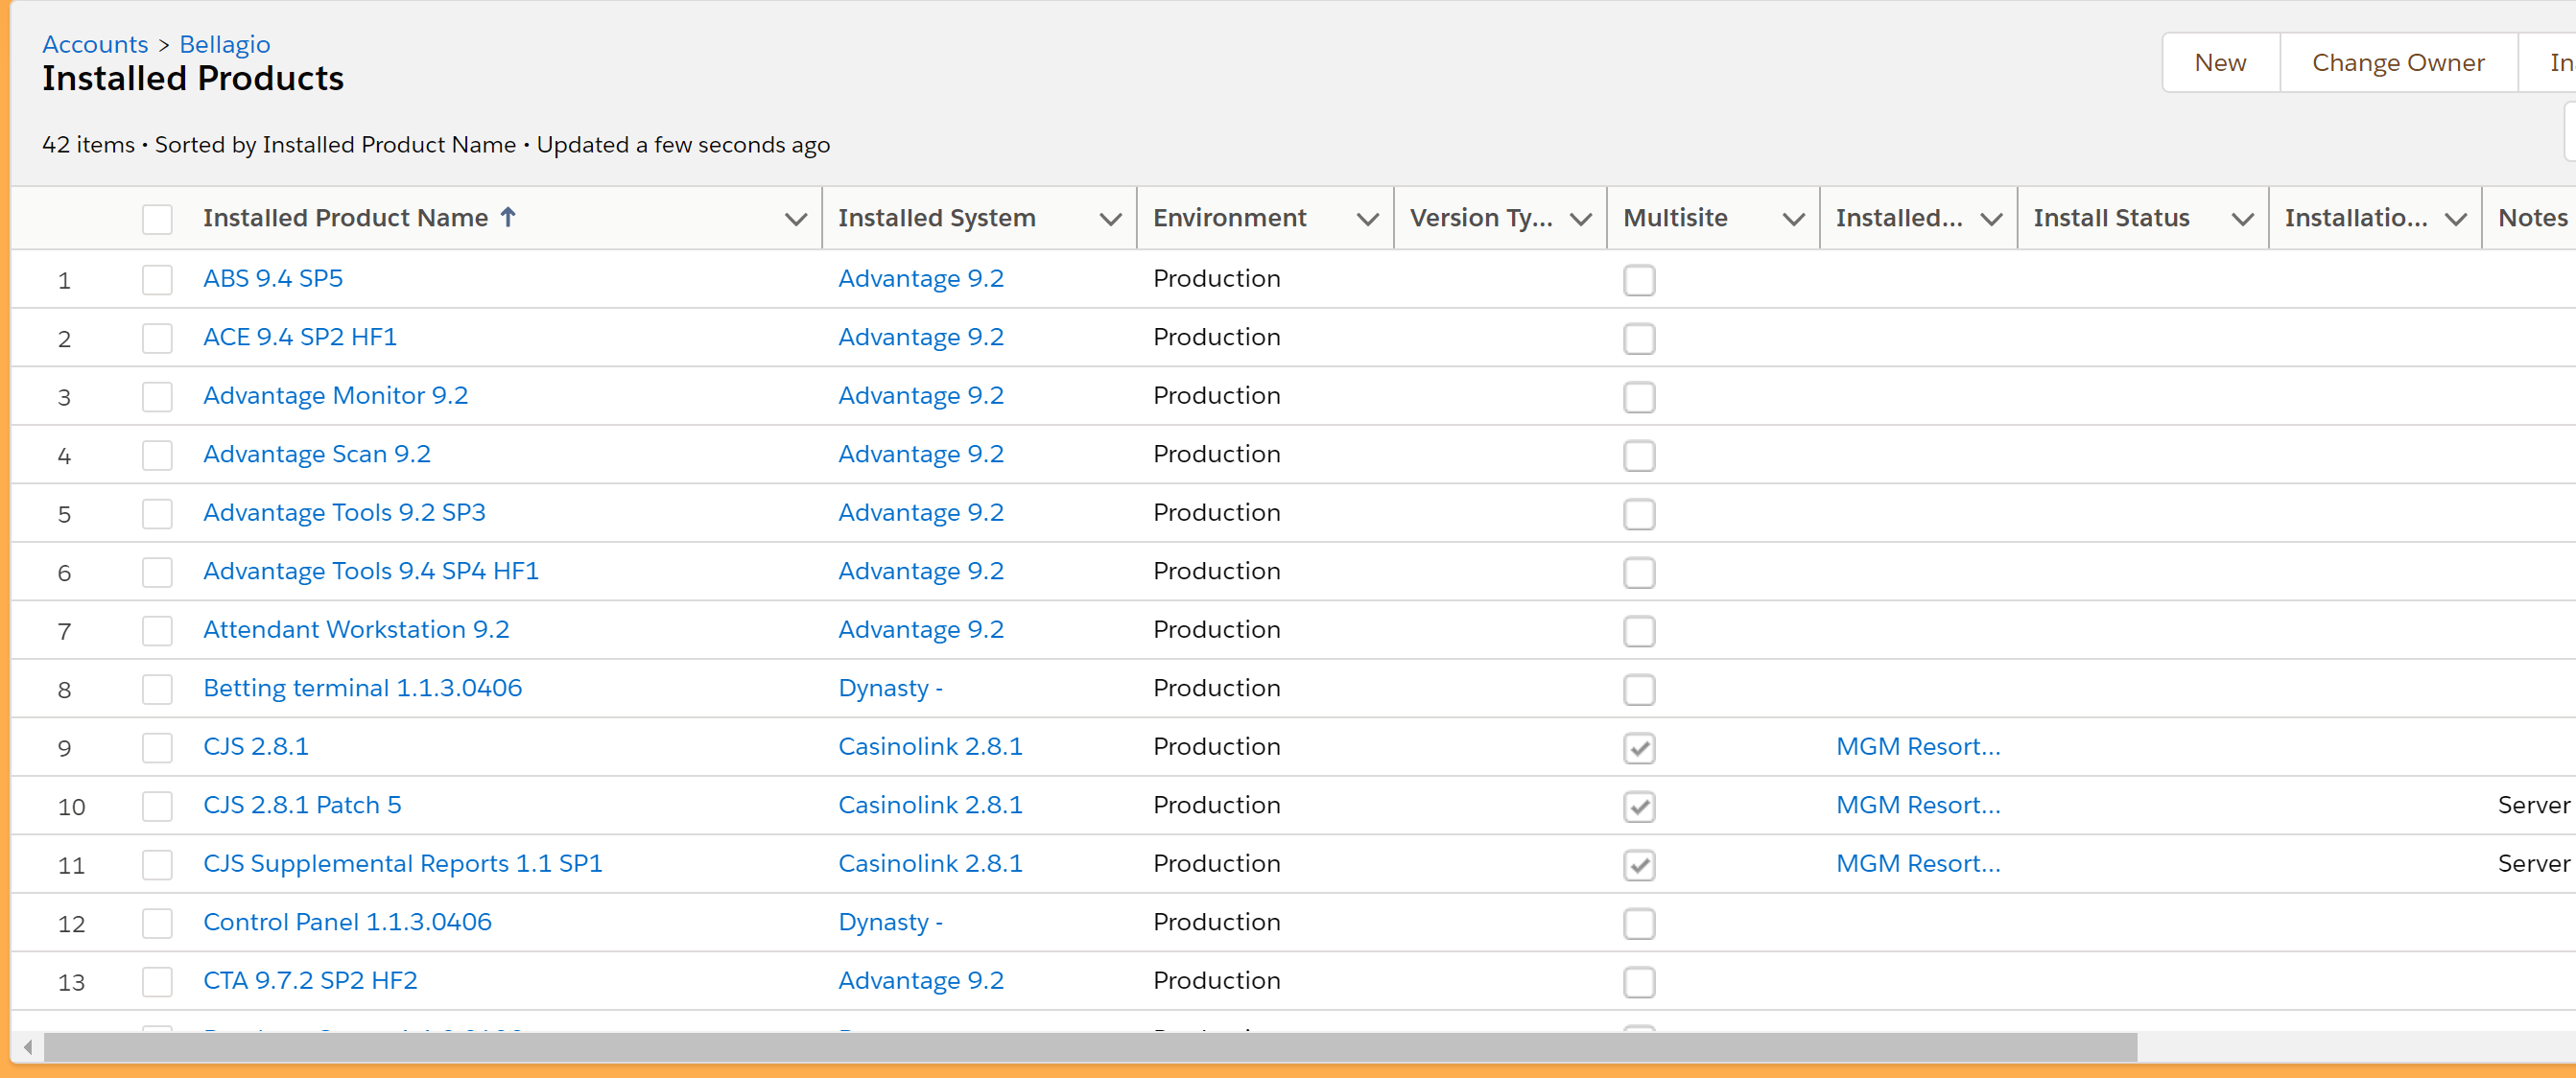Image resolution: width=2576 pixels, height=1078 pixels.
Task: Click the Multisite column chevron icon
Action: [x=1793, y=219]
